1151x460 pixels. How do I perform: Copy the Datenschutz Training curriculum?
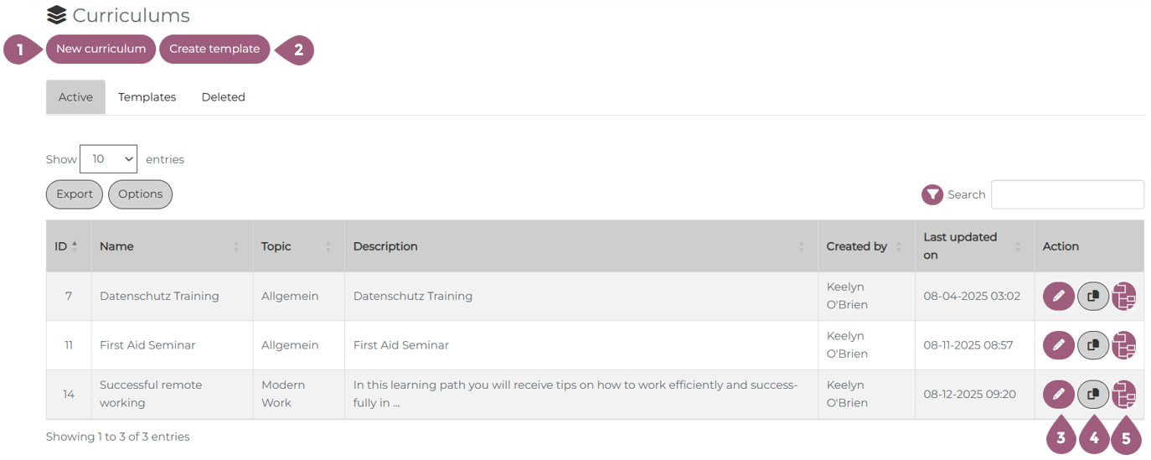(1092, 297)
